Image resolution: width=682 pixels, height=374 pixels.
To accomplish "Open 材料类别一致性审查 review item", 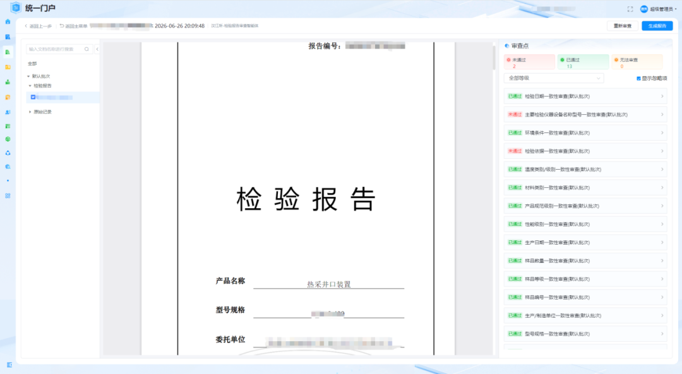I will (x=585, y=188).
